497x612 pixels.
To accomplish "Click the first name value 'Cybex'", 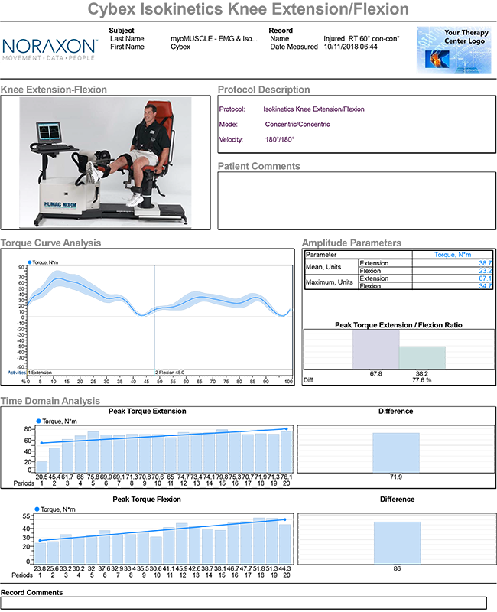I will tap(180, 47).
